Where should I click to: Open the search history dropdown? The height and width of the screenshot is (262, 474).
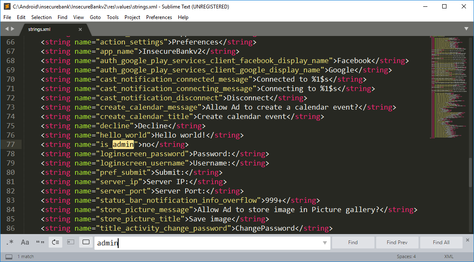(324, 242)
